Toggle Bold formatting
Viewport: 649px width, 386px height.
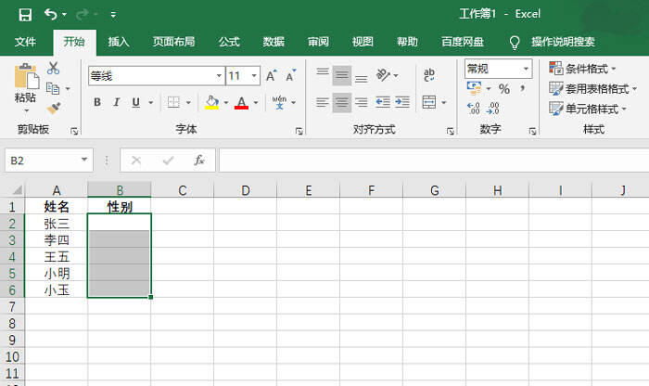click(96, 102)
